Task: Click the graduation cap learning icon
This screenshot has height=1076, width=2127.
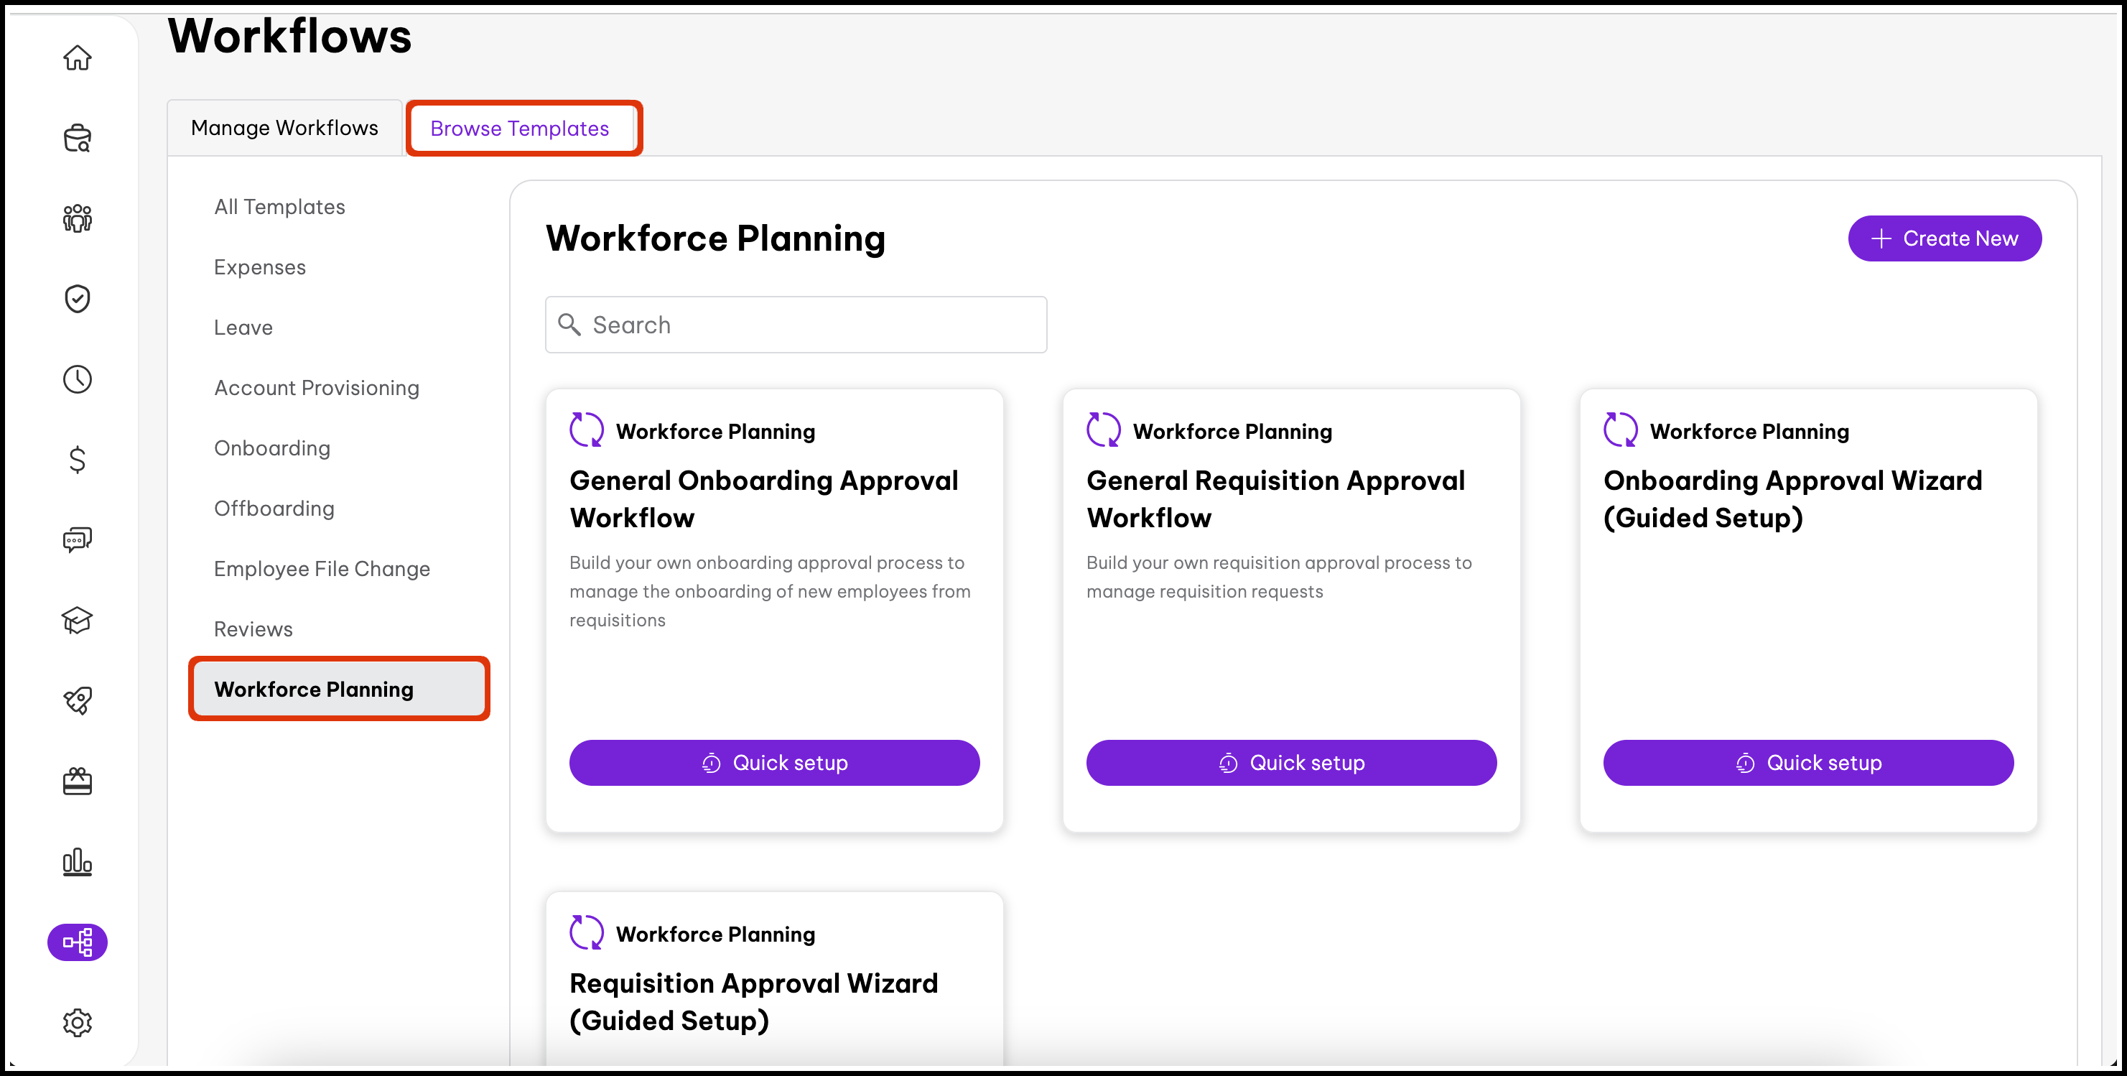Action: point(77,620)
